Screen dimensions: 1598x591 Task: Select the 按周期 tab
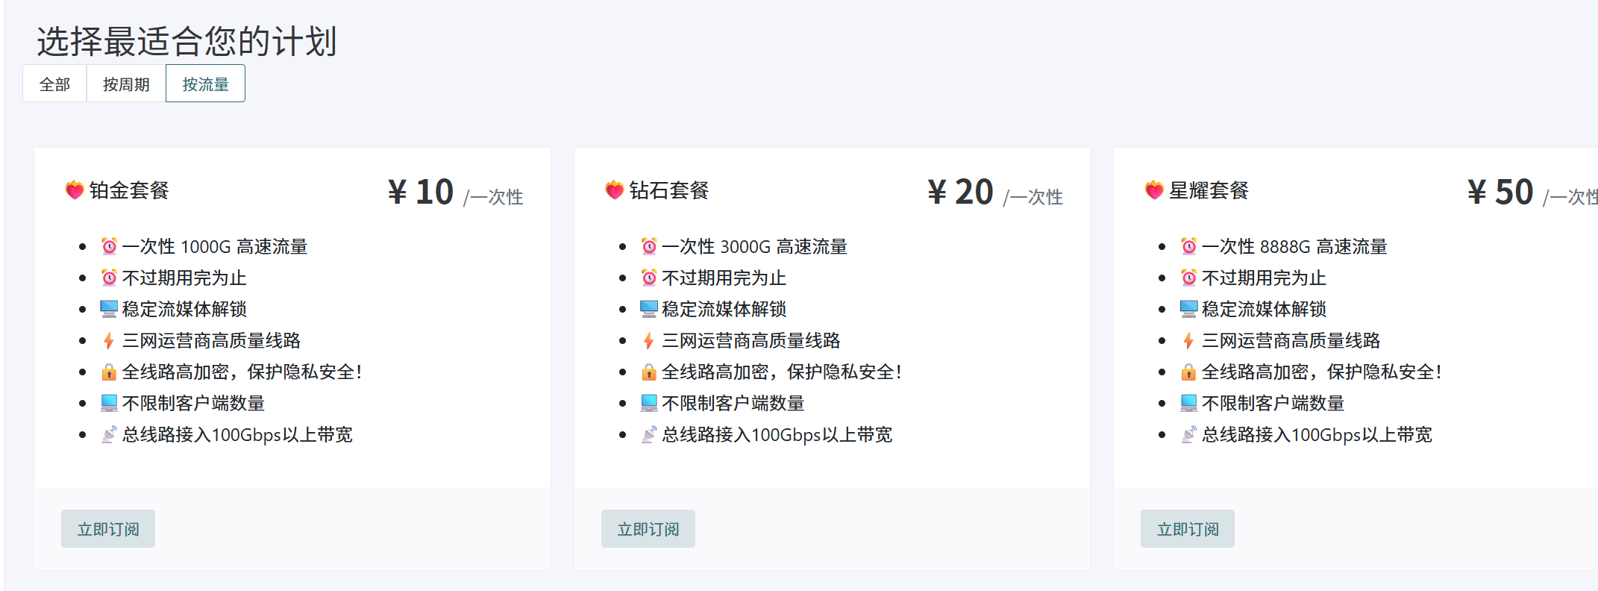(x=126, y=84)
